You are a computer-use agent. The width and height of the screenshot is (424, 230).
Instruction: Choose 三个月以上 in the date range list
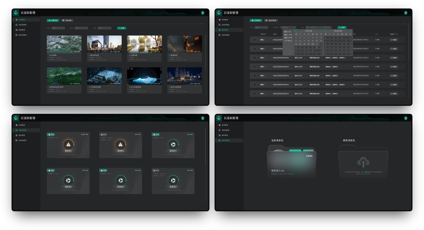pyautogui.click(x=288, y=41)
